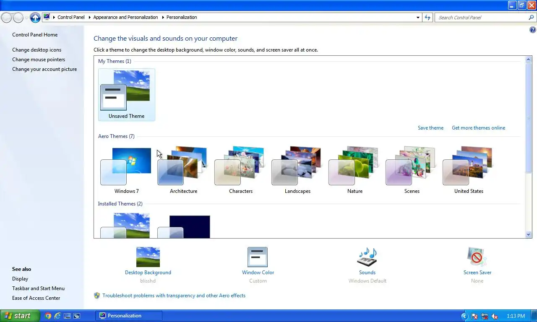Click the Screen Saver text link
The height and width of the screenshot is (322, 537).
(477, 273)
